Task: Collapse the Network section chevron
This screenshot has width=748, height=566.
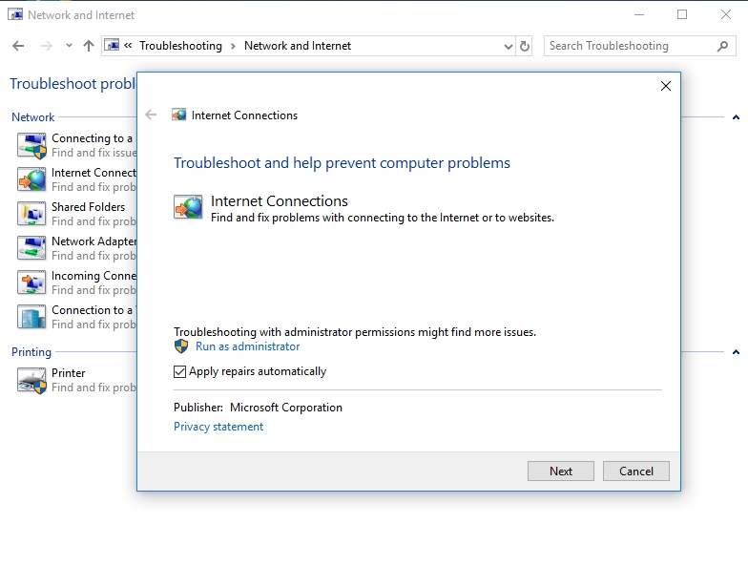Action: (736, 117)
